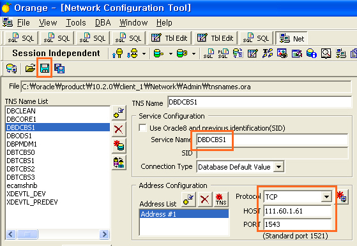
Task: Select DBCORE1 in TNS Name List
Action: [x=57, y=119]
